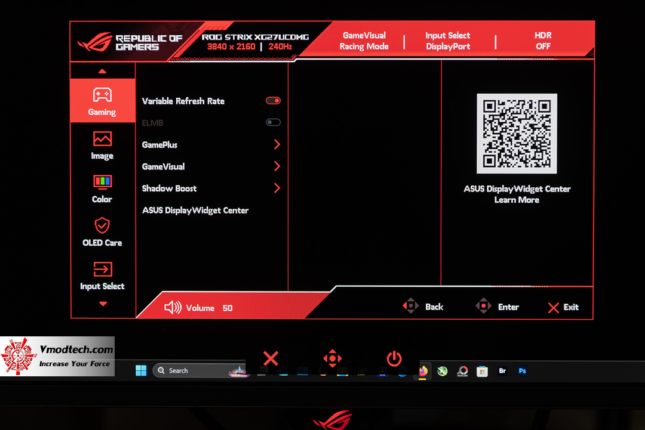Viewport: 645px width, 430px height.
Task: Open Microsoft Store from the taskbar
Action: pyautogui.click(x=482, y=372)
